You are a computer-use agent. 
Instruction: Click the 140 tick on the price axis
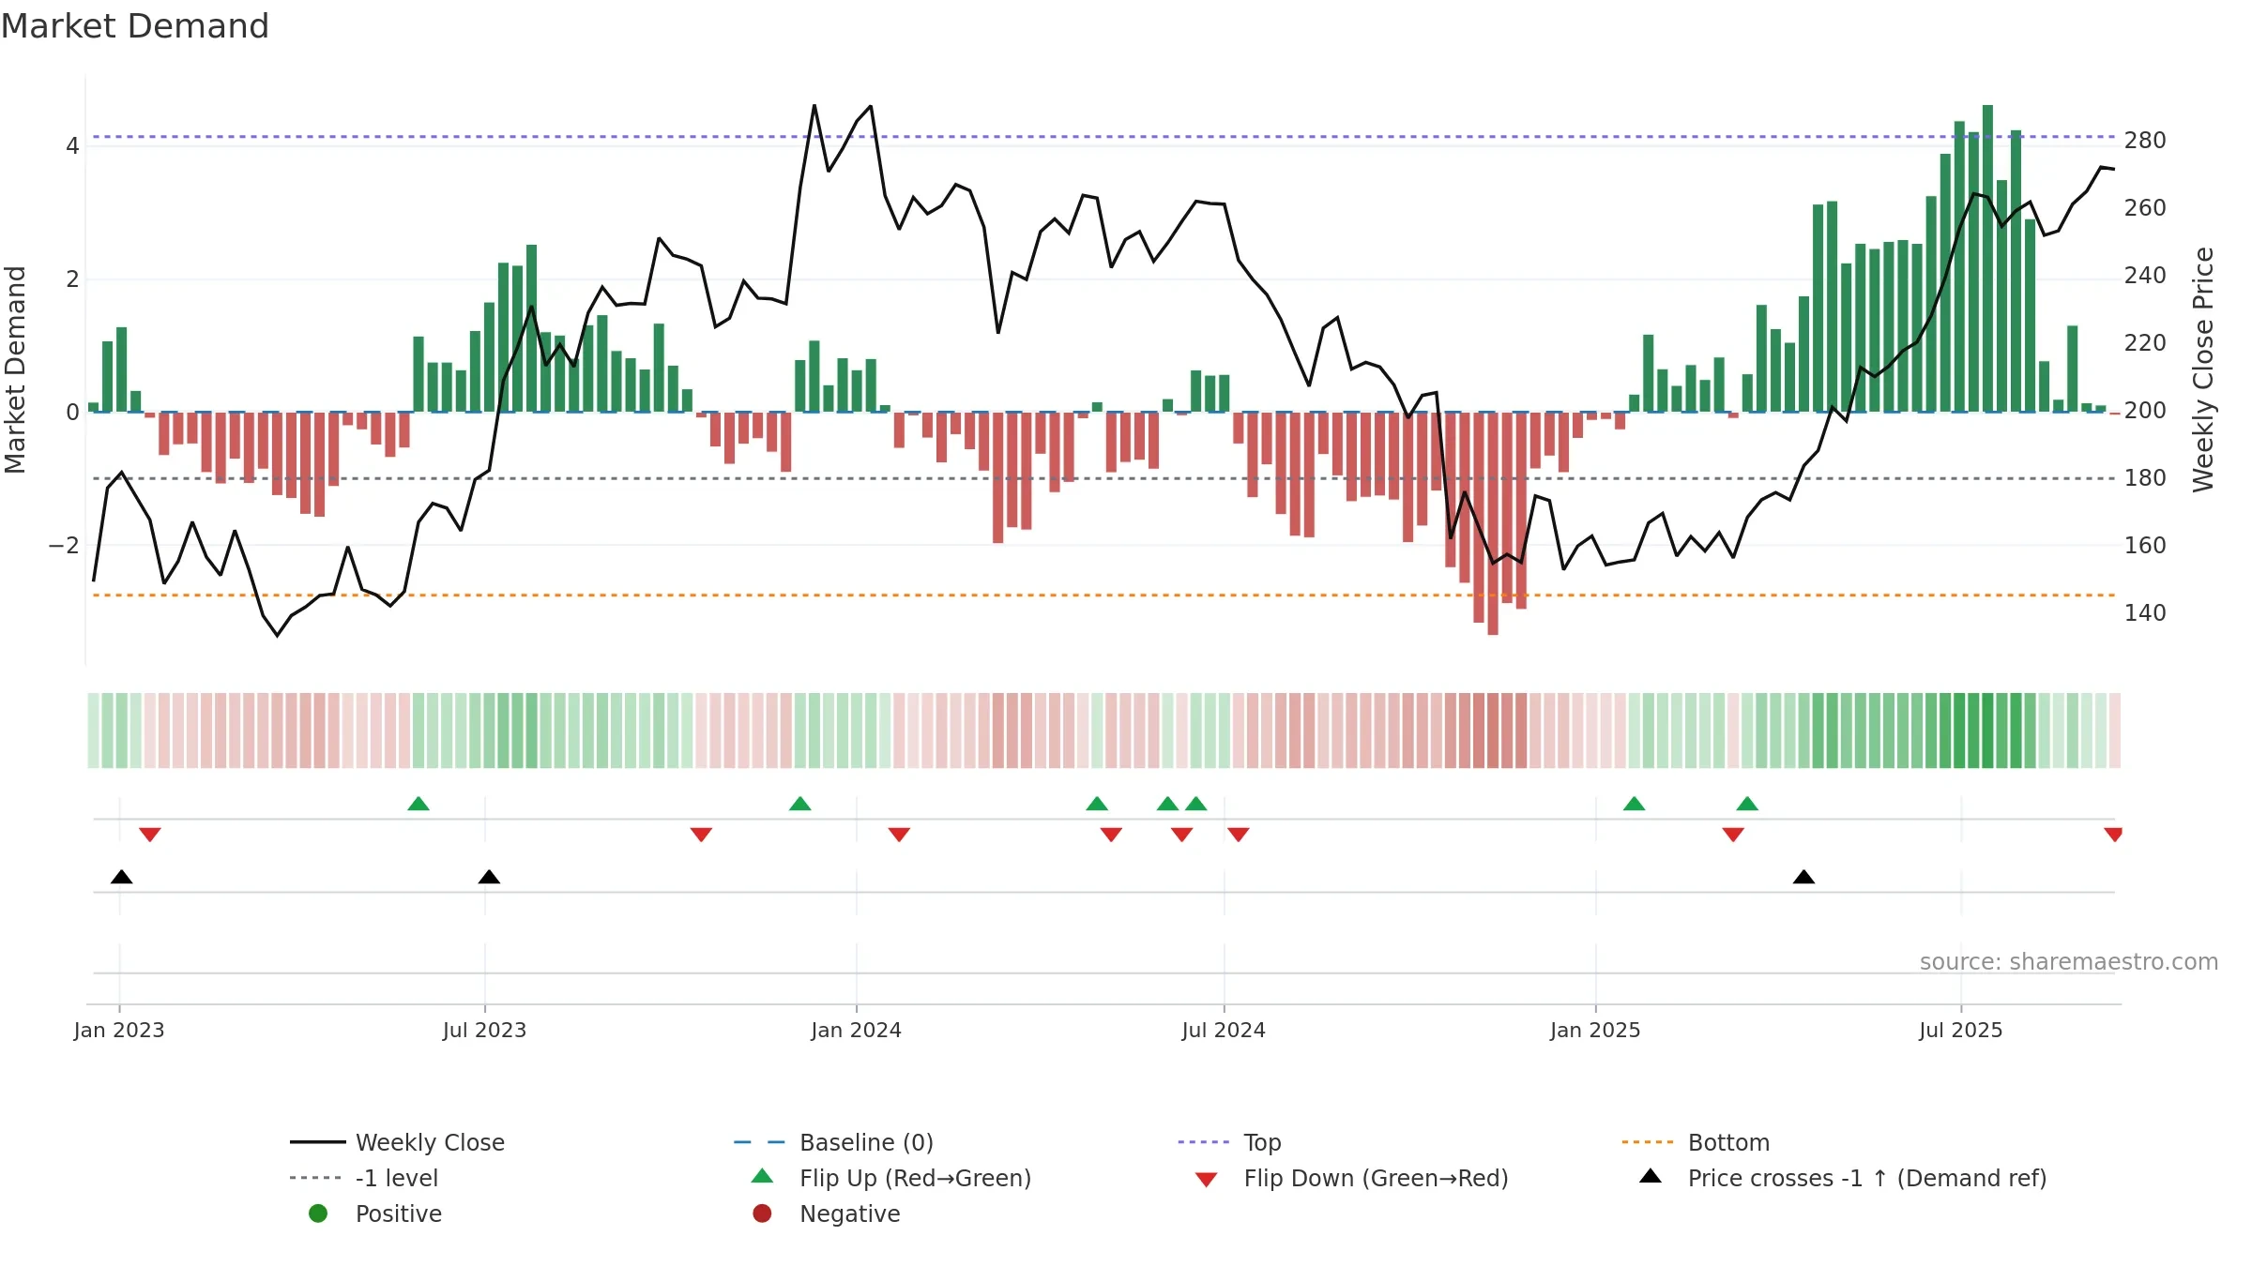coord(2145,613)
